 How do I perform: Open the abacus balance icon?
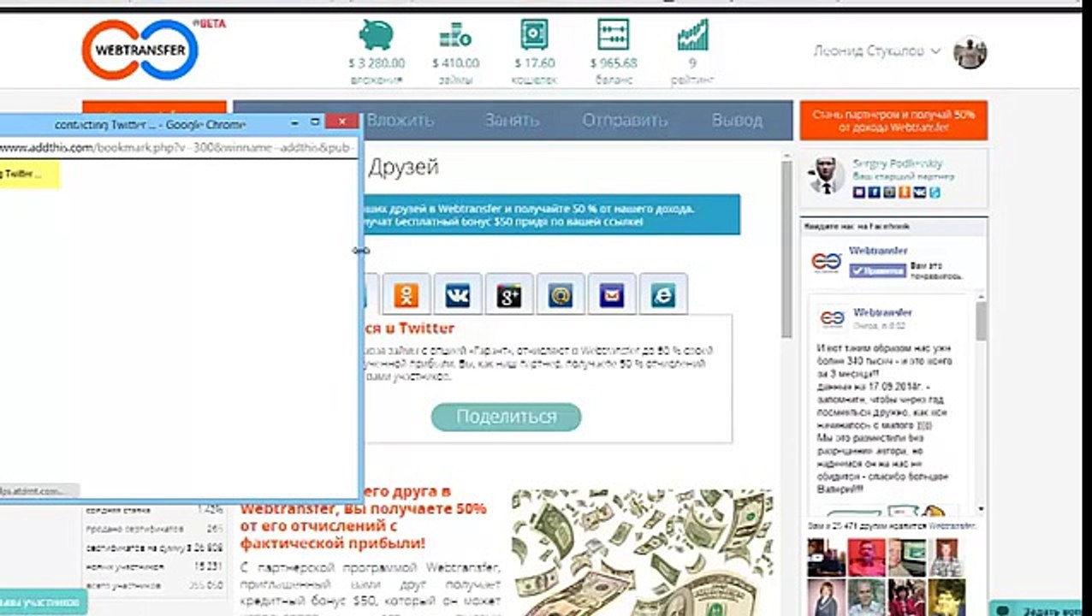coord(613,34)
